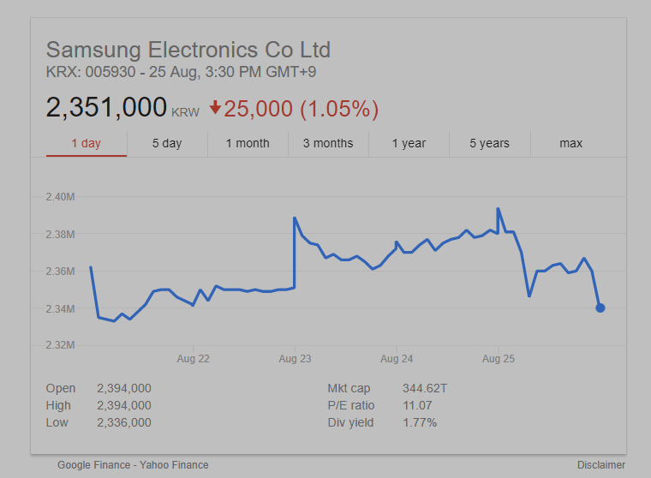The height and width of the screenshot is (478, 651).
Task: Open the 1 month chart range
Action: pos(248,143)
